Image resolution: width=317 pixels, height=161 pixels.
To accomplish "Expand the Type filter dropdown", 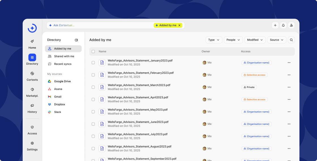I will 214,40.
